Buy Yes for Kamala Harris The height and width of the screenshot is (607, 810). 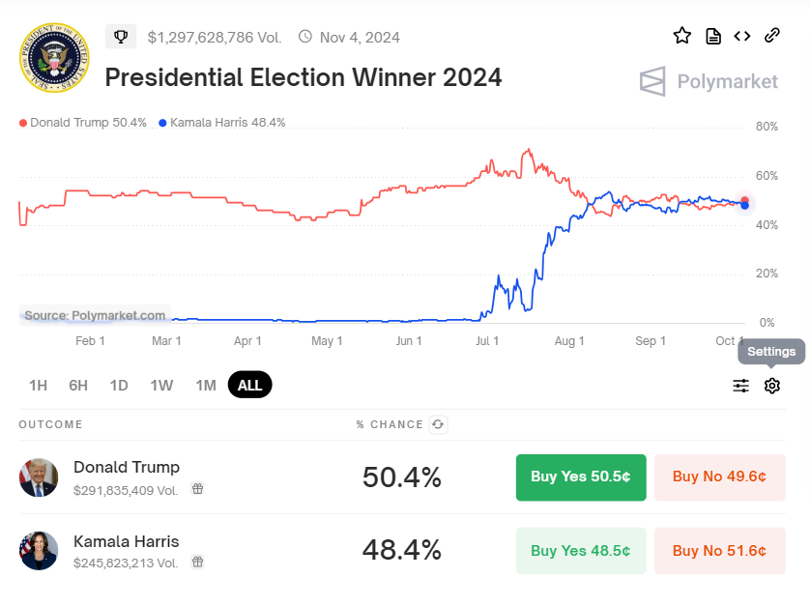coord(580,550)
